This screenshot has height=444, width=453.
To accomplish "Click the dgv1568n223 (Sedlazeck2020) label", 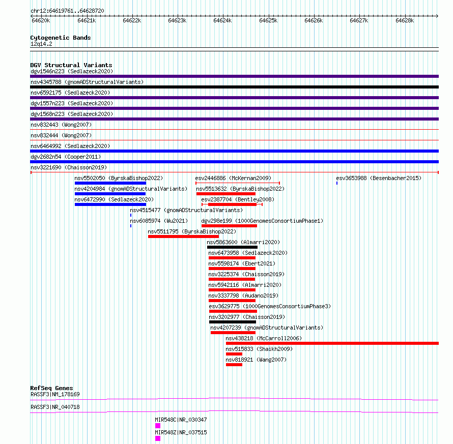I will point(72,114).
